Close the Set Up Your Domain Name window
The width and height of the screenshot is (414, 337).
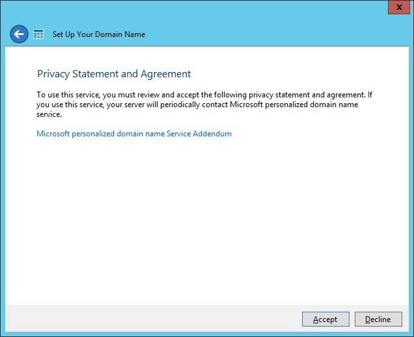pos(399,7)
